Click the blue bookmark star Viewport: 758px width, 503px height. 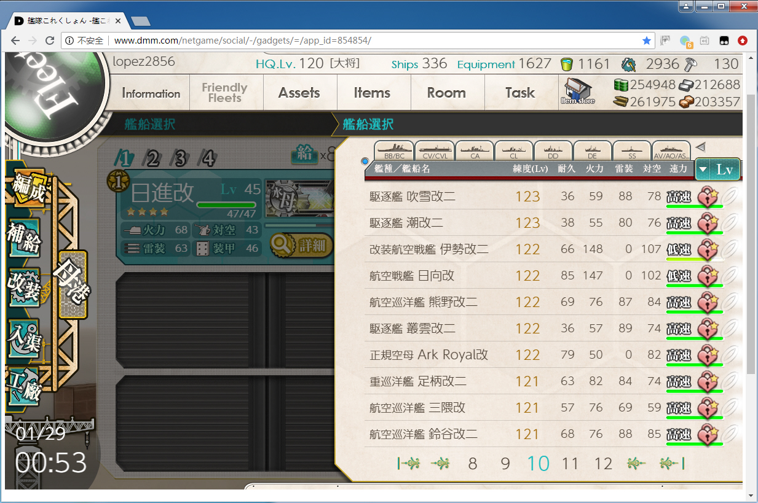tap(646, 41)
